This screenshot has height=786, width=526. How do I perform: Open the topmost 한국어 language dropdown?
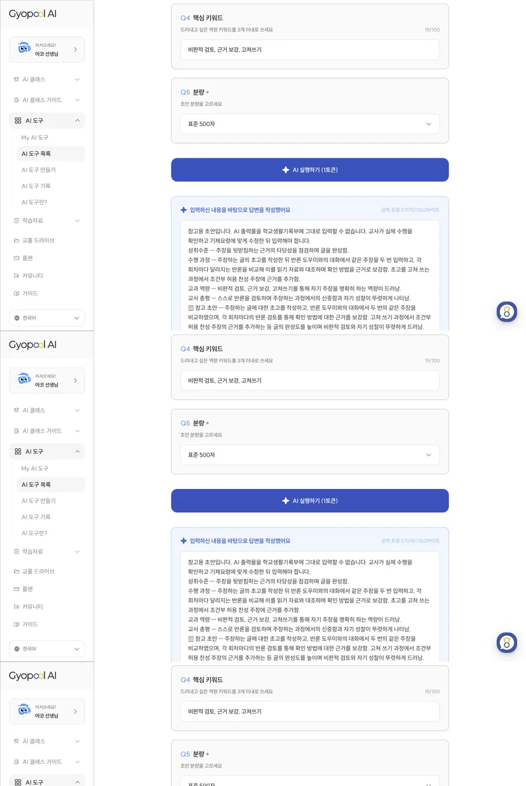(x=47, y=317)
